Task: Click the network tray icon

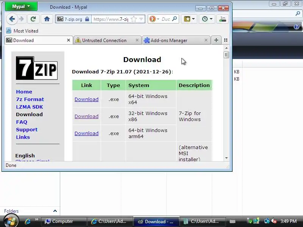Action: click(x=267, y=221)
